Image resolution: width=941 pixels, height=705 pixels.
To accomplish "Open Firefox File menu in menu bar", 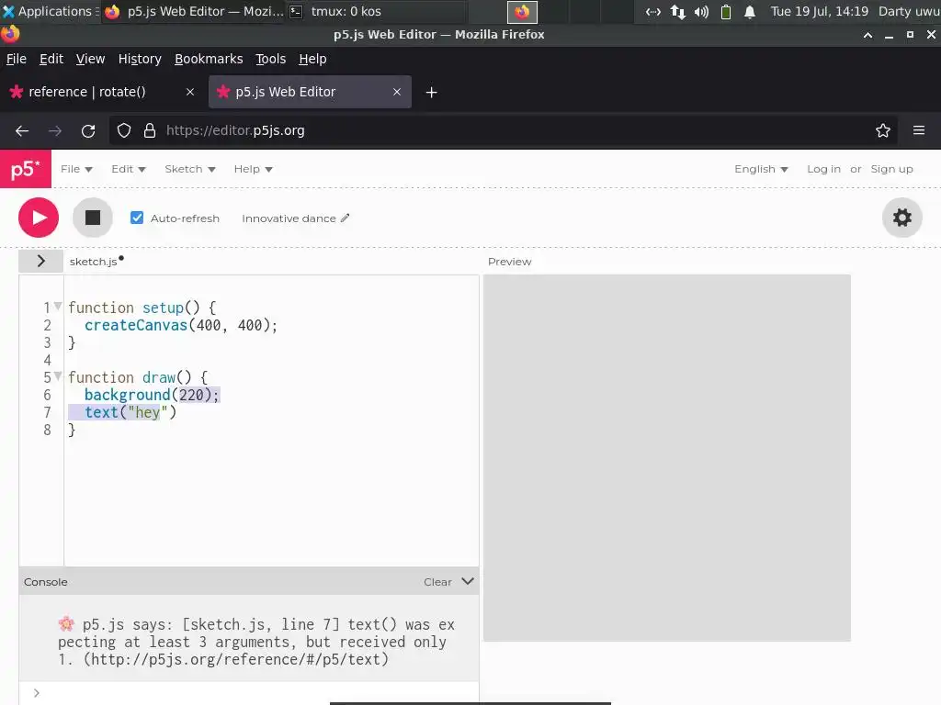I will (17, 59).
